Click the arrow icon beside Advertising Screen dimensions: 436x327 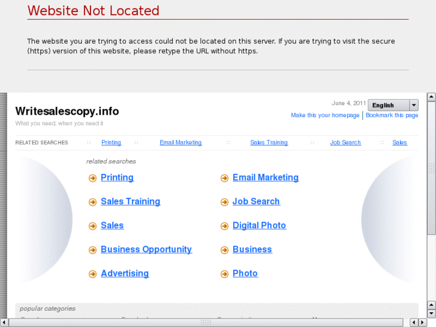coord(92,274)
